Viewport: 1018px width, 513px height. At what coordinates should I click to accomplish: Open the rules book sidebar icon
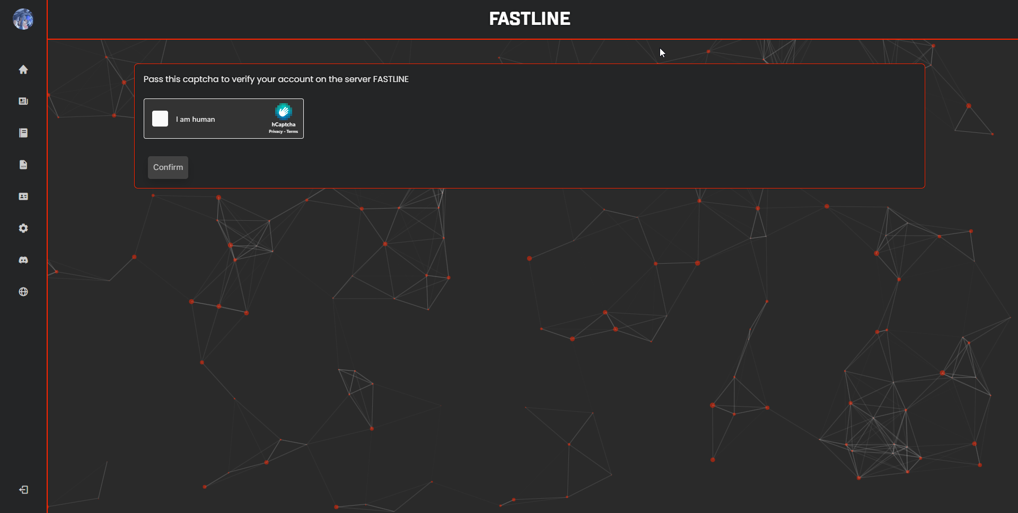click(x=23, y=133)
